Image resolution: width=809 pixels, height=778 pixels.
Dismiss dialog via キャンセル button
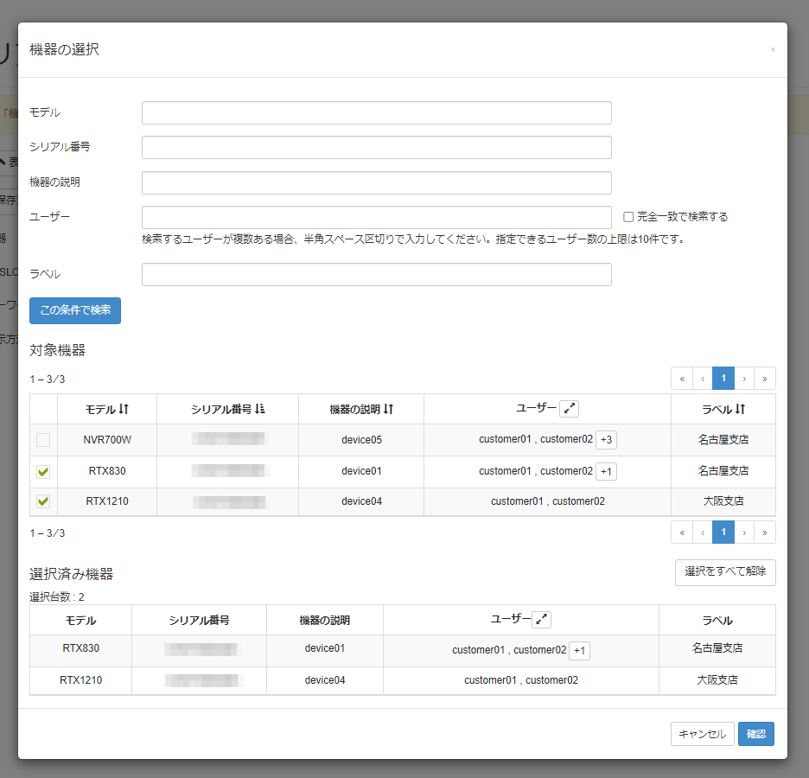tap(702, 733)
